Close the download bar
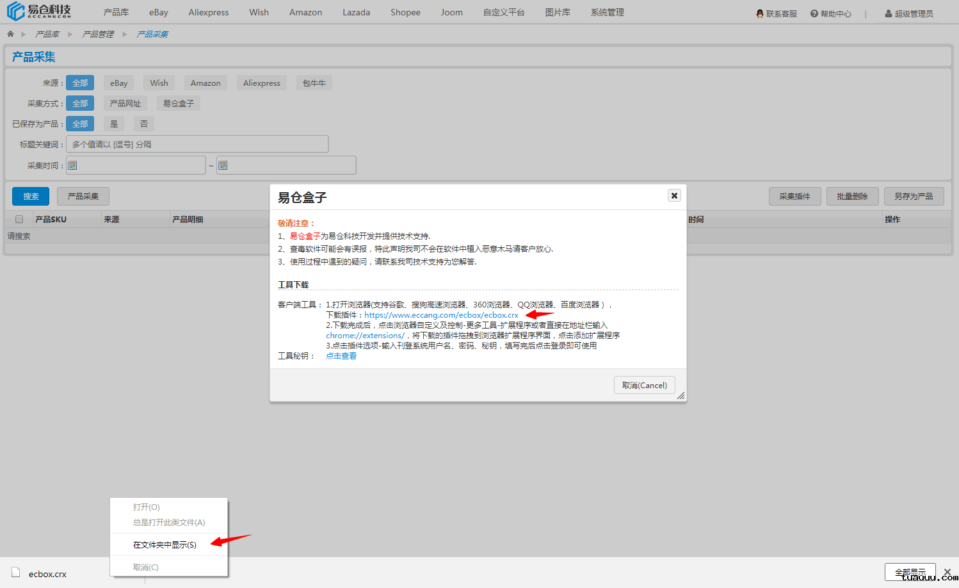Screen dimensions: 959x588 [x=947, y=572]
